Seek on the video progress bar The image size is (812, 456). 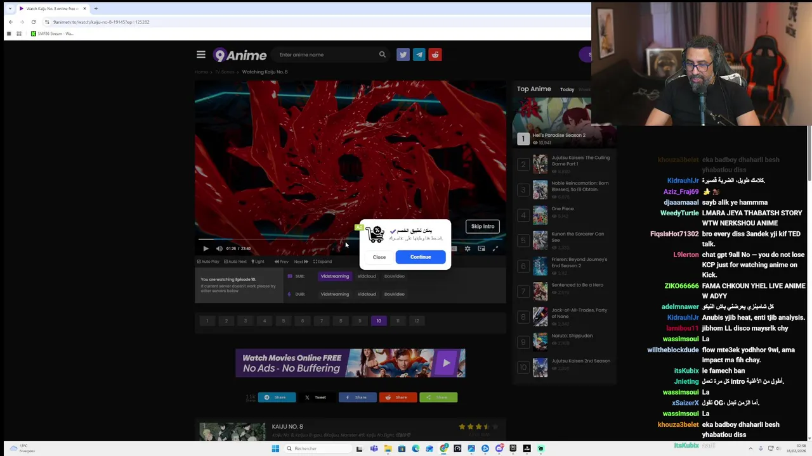click(x=350, y=239)
